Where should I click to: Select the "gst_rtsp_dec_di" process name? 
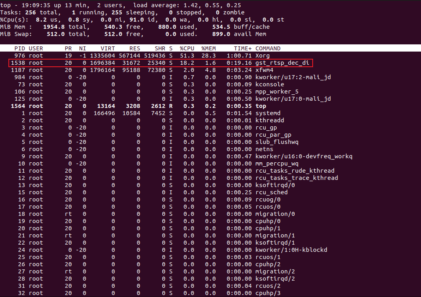[282, 63]
